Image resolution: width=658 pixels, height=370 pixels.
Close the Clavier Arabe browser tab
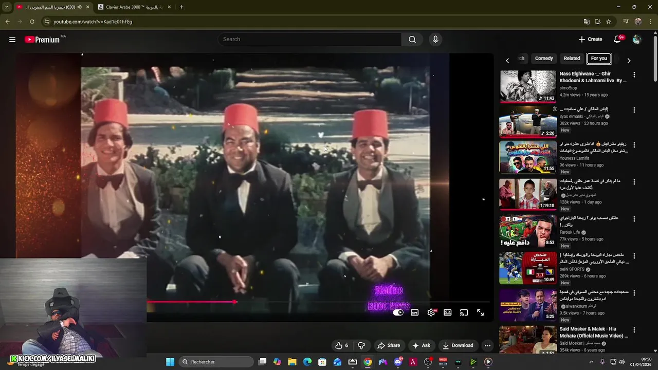[169, 7]
